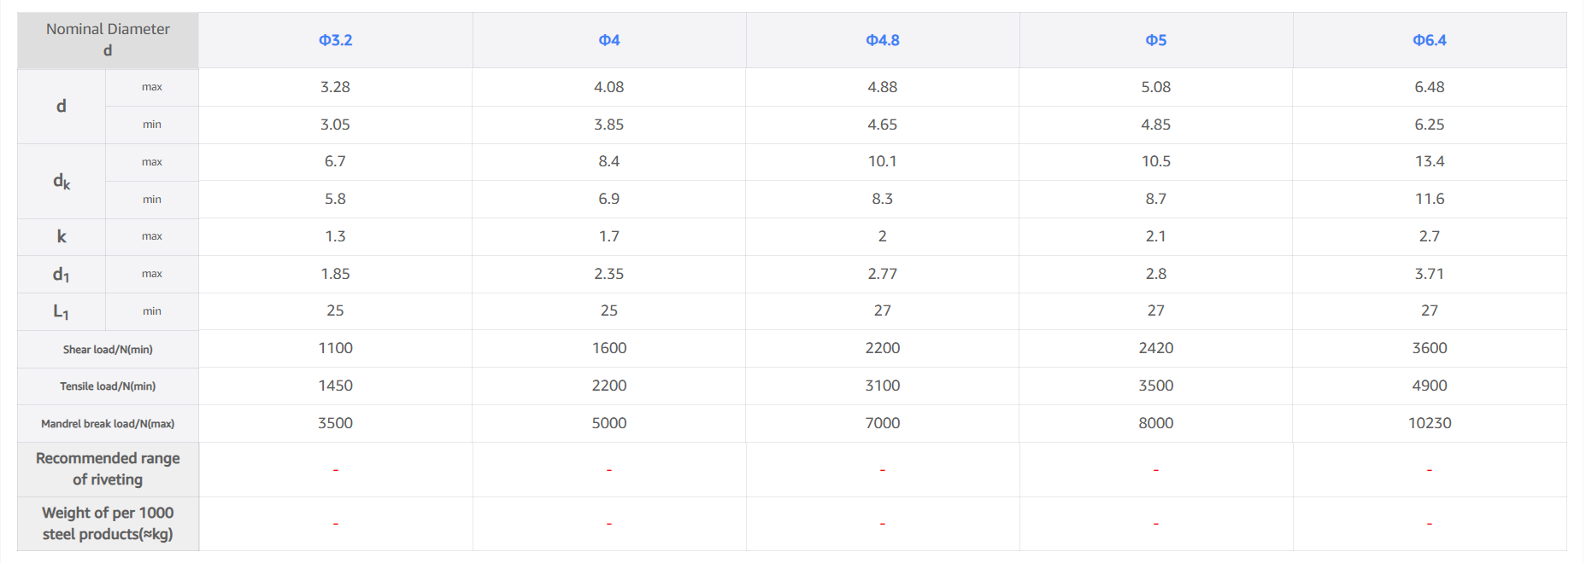Select the 4900 tensile load value
1586x563 pixels.
point(1429,386)
